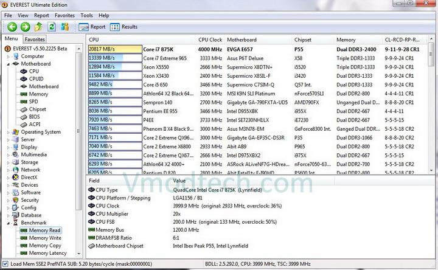Expand the Security tree branch

point(8,200)
